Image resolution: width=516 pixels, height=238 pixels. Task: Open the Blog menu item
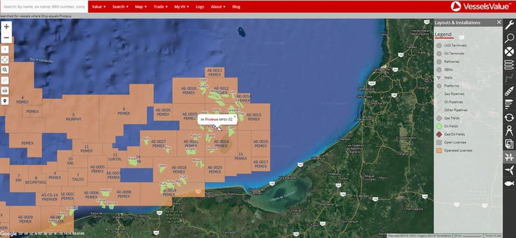click(x=236, y=6)
